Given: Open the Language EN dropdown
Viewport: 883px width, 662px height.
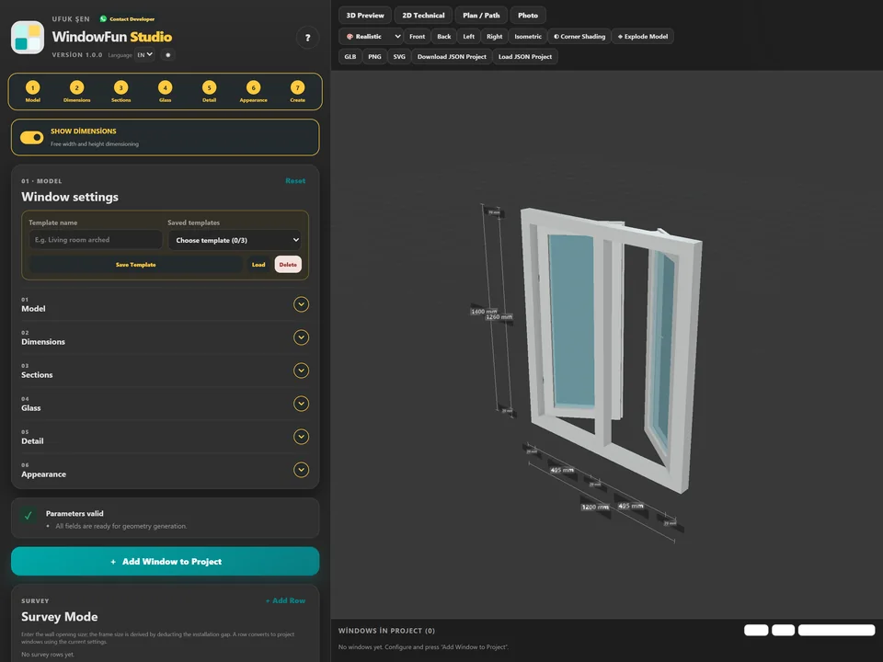Looking at the screenshot, I should tap(144, 54).
